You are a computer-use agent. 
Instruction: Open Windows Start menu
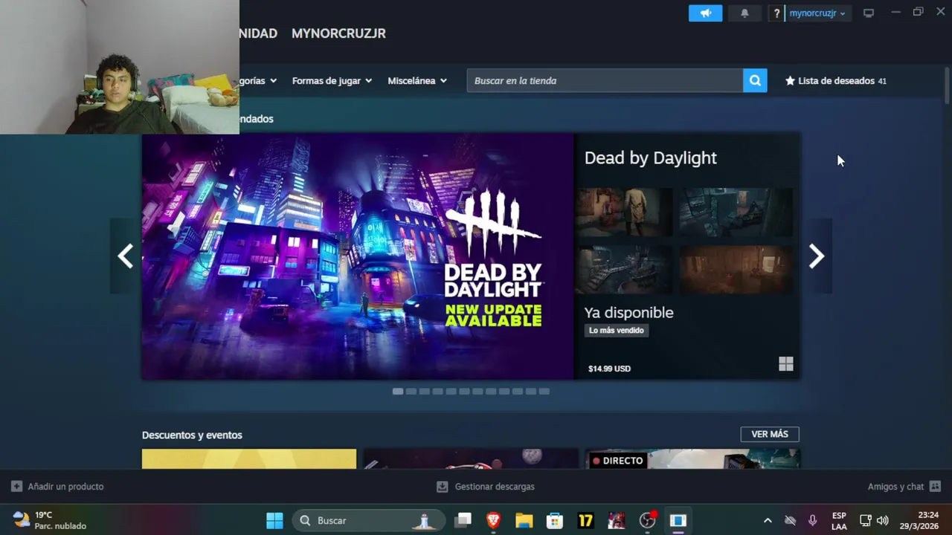pos(274,520)
